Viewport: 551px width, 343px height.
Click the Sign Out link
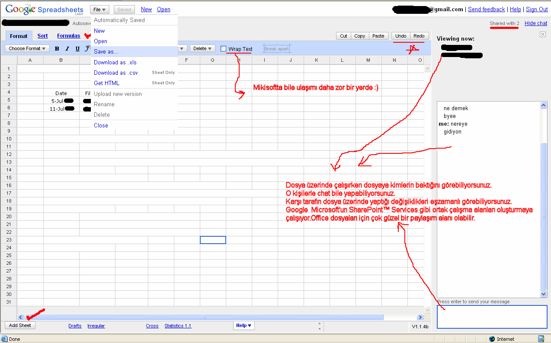(537, 10)
